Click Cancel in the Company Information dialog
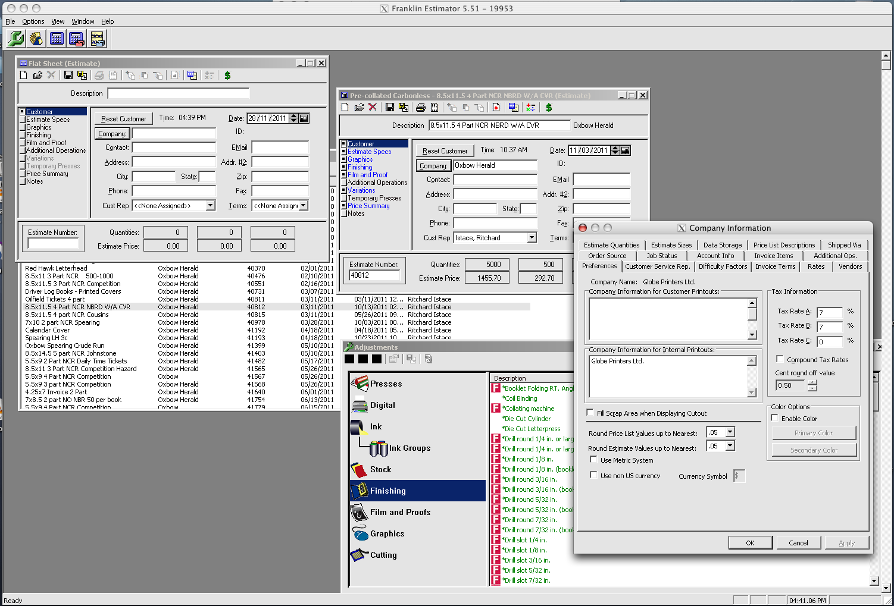This screenshot has width=894, height=606. pos(798,542)
